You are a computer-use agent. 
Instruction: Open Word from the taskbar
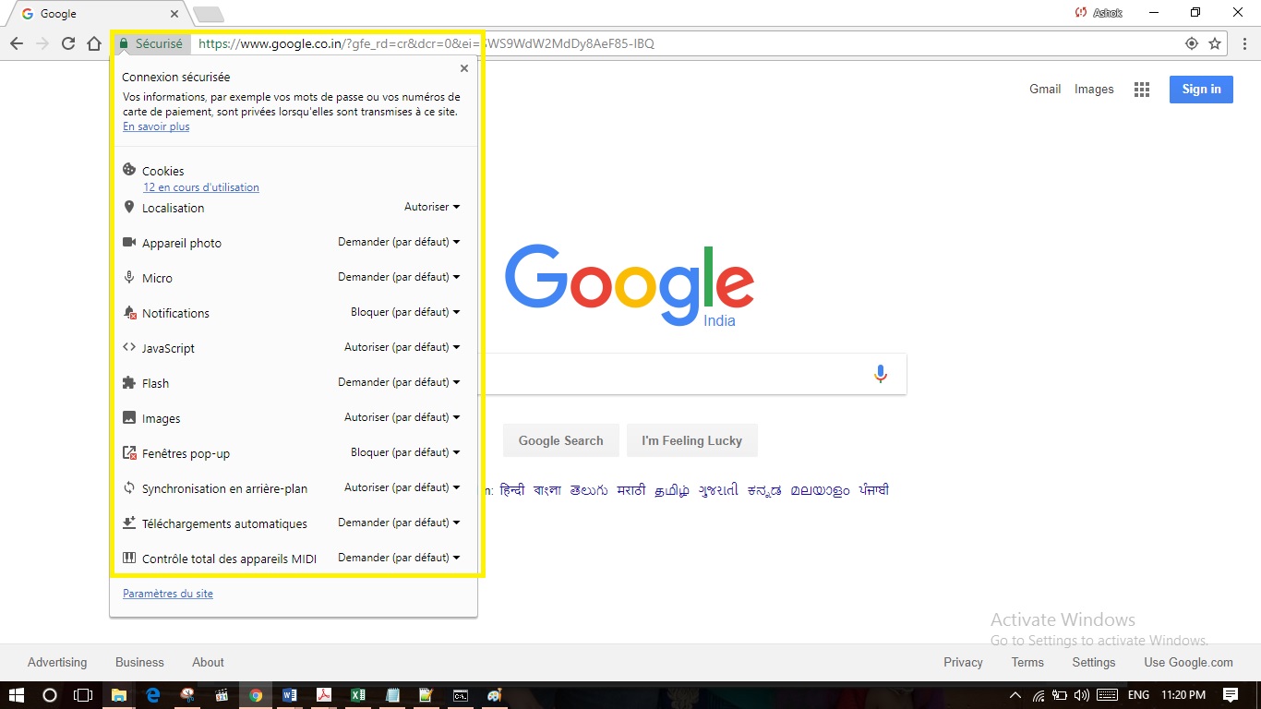click(290, 695)
